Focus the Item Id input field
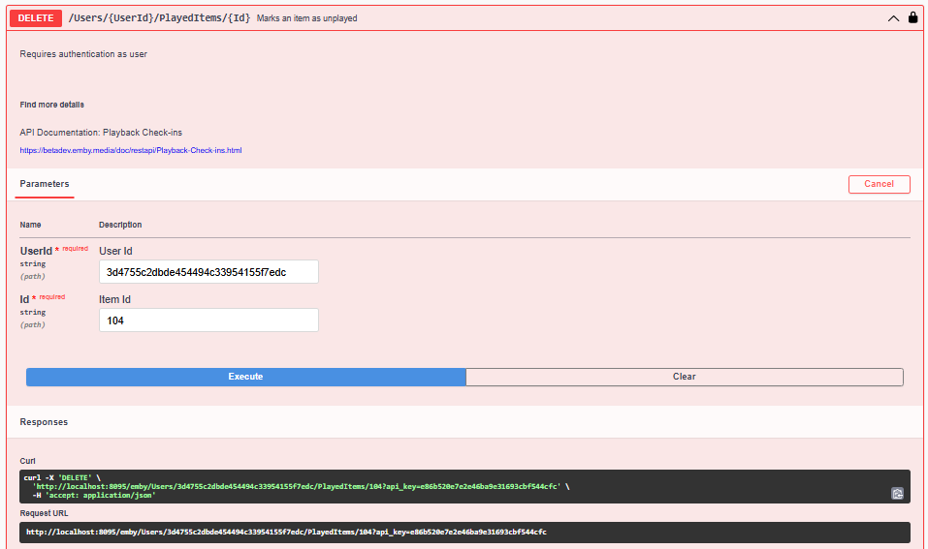This screenshot has height=549, width=928. (x=208, y=320)
